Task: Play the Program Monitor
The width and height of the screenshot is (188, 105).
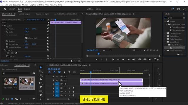Action: click(123, 60)
